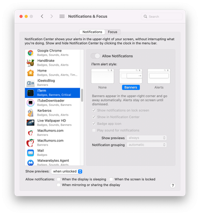Screen dimensions: 200x215
Task: Enable When the screen is locked
Action: 111,179
